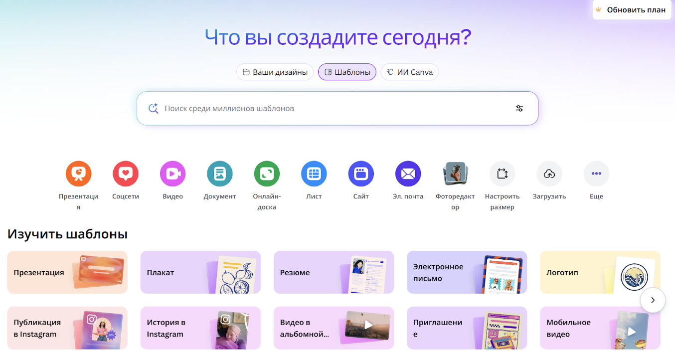The width and height of the screenshot is (675, 356).
Task: Open the Презентация icon shortcut
Action: [x=78, y=174]
